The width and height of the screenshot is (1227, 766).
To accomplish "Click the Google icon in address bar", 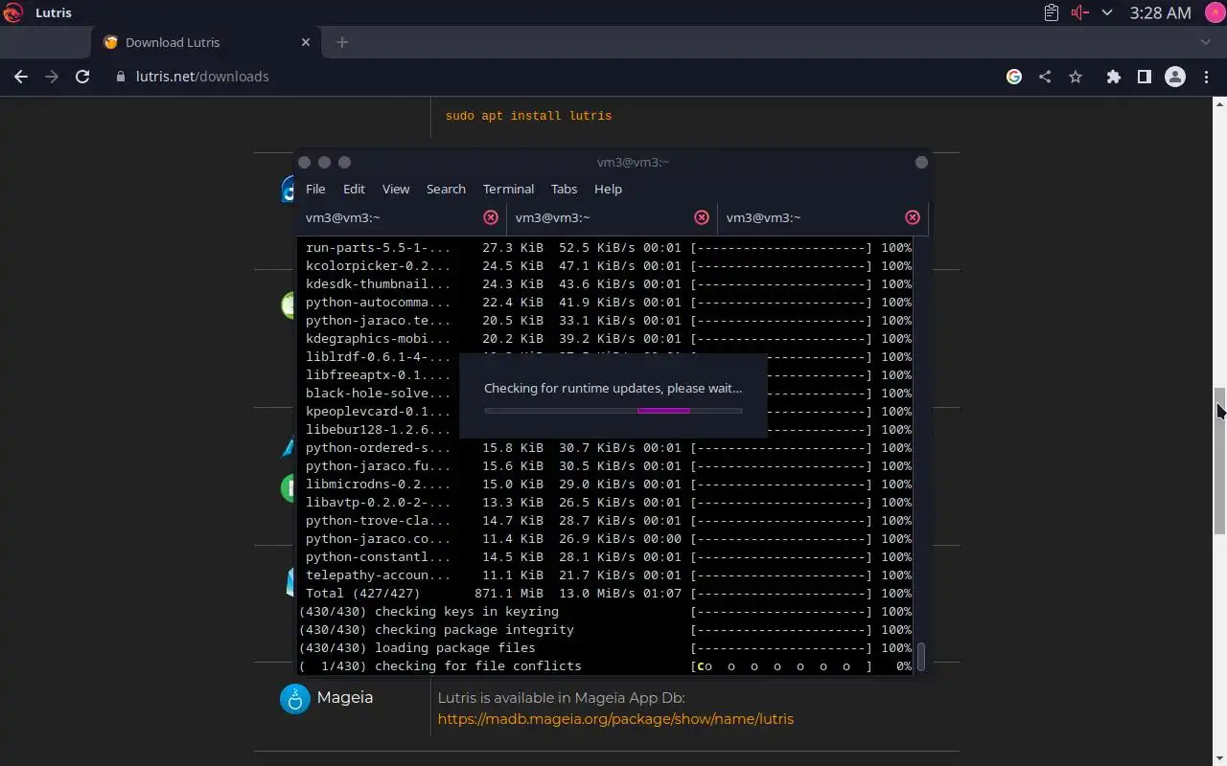I will (1014, 77).
